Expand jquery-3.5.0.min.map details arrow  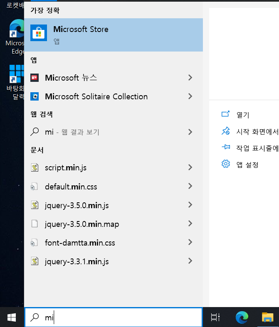click(190, 224)
